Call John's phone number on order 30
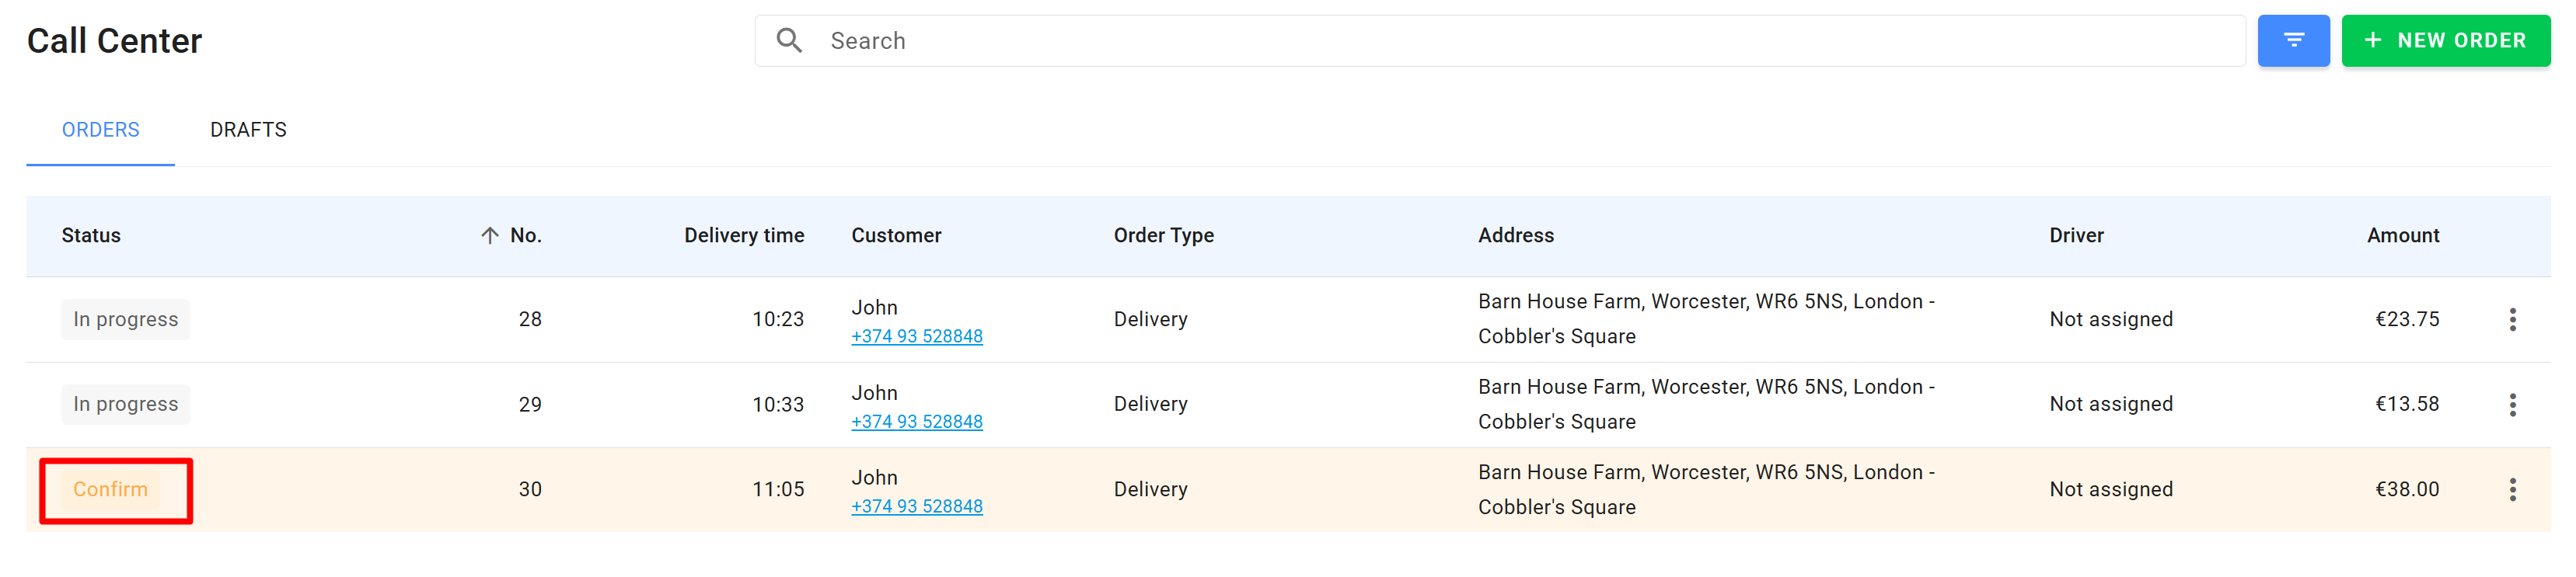 pyautogui.click(x=916, y=506)
